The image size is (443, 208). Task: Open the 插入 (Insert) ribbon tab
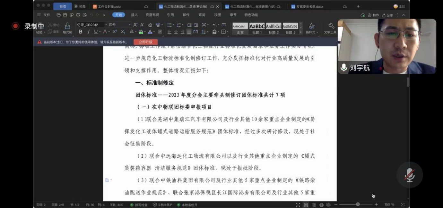134,15
